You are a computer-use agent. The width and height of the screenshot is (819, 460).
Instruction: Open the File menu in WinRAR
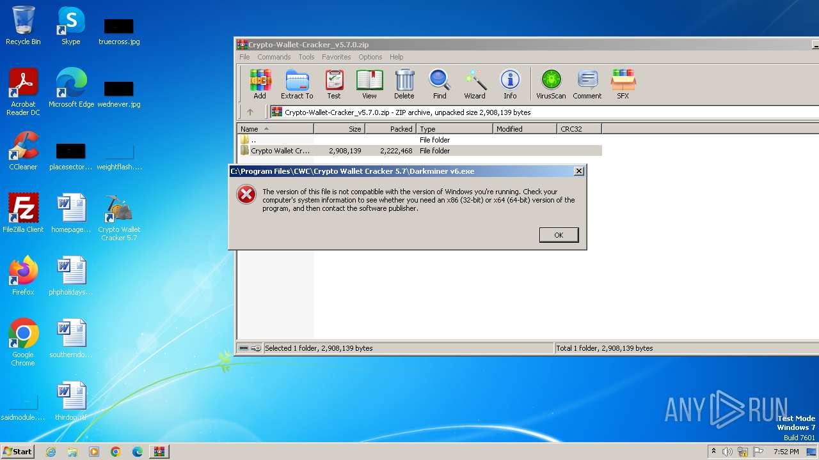(x=244, y=57)
